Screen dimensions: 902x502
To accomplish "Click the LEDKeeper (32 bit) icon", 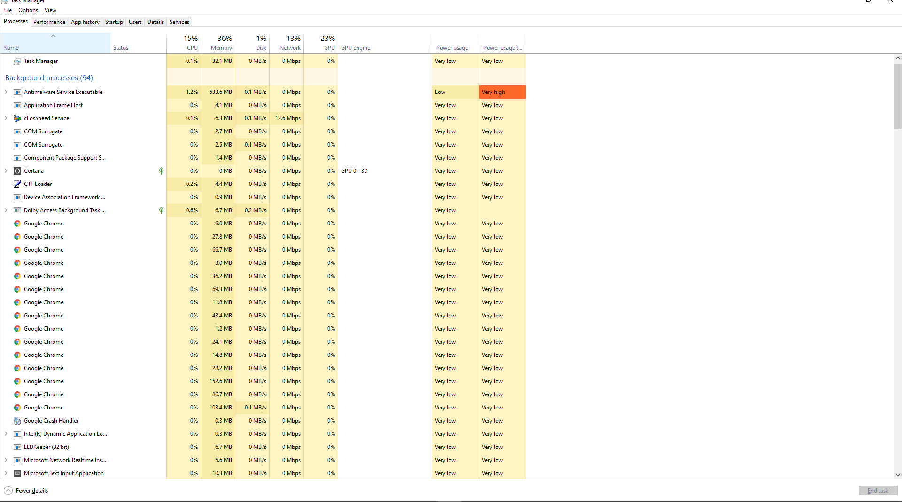I will [17, 447].
